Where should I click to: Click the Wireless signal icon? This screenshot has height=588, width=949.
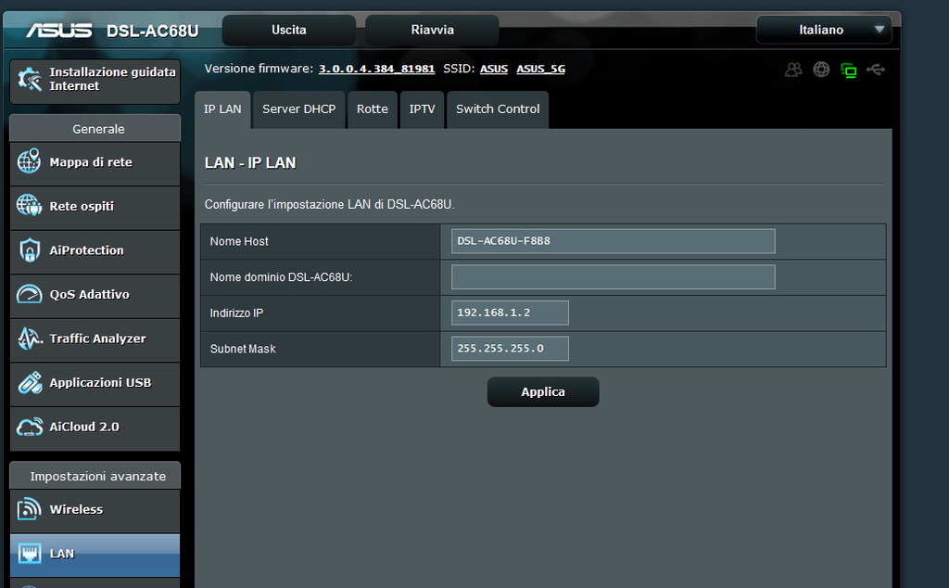29,509
